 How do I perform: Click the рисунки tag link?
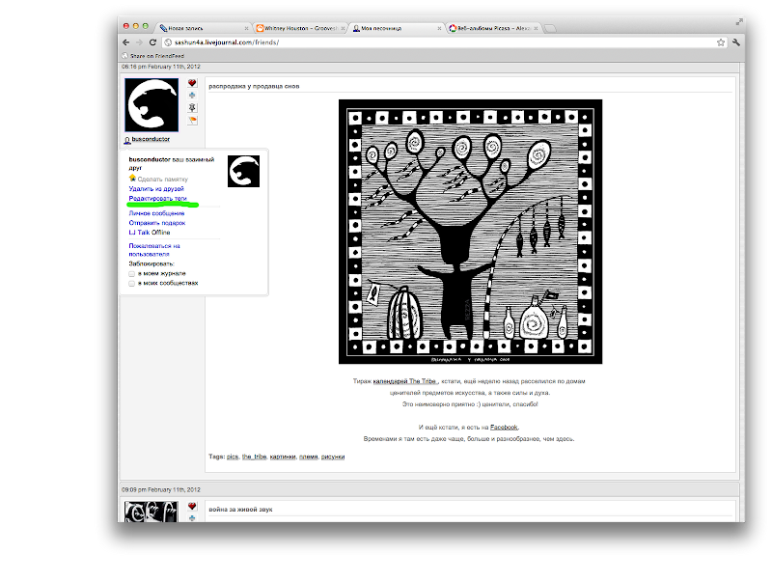pos(333,457)
